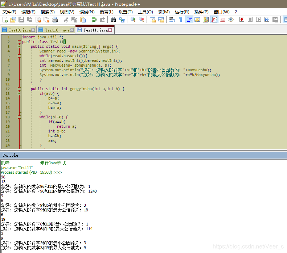Open 窗口(W) menu

pos(221,12)
